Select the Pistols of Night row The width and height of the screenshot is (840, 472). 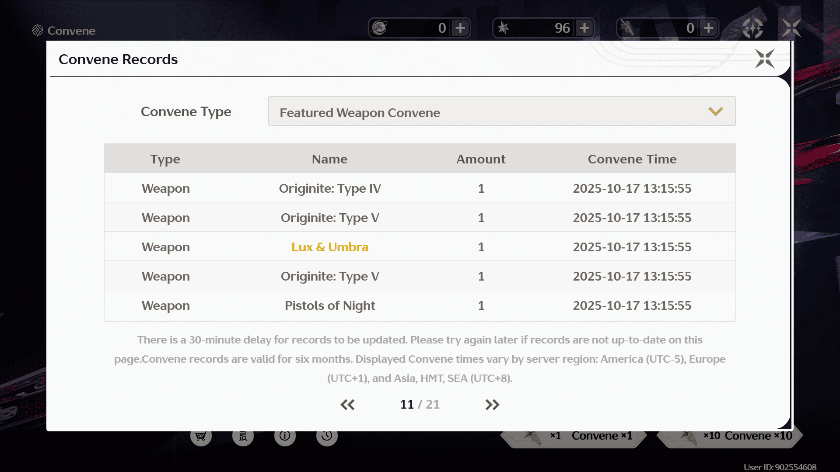point(330,305)
